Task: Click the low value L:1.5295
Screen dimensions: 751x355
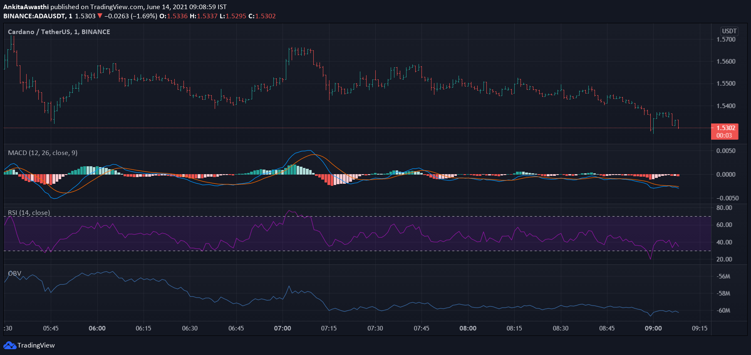Action: [233, 16]
